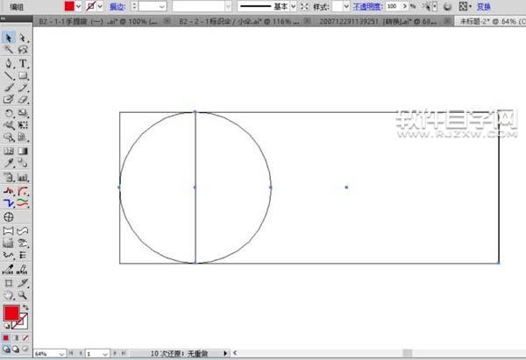Select the Free Transform tool
The width and height of the screenshot is (526, 360).
pyautogui.click(x=23, y=125)
